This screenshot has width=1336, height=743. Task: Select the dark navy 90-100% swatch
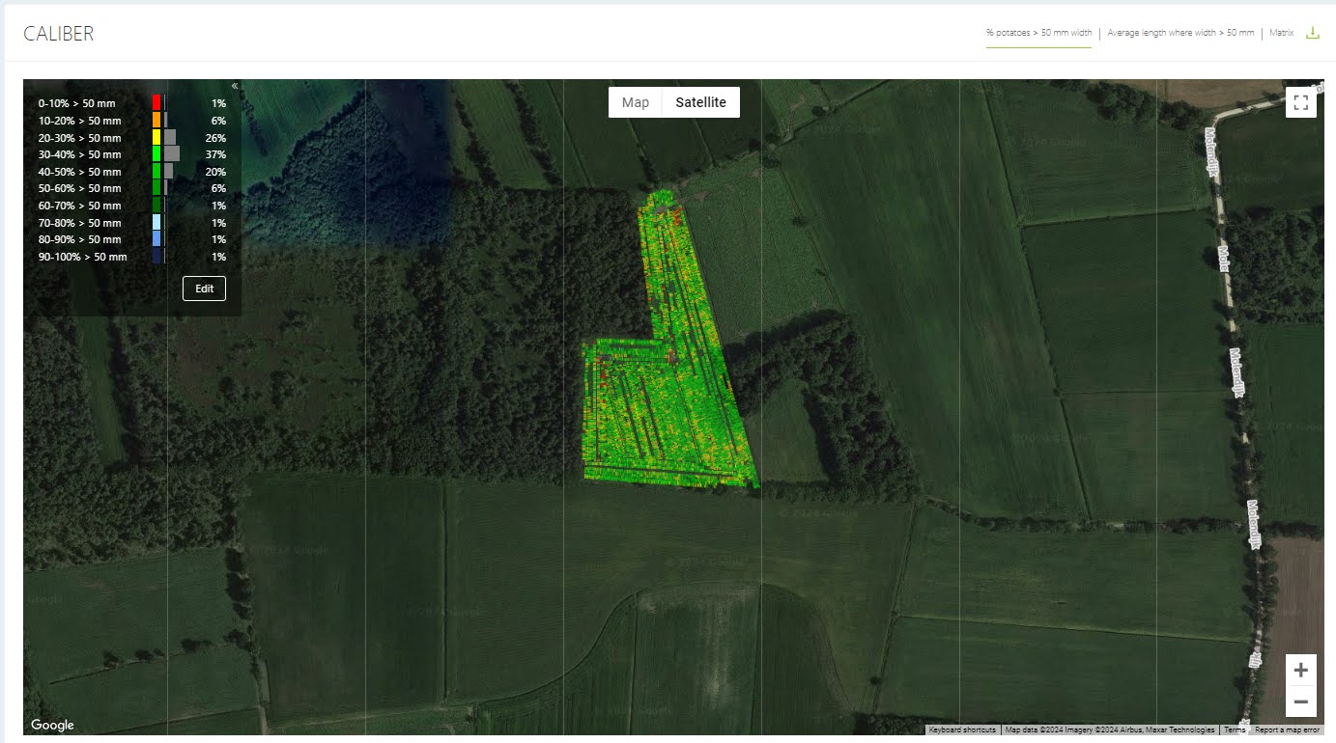click(156, 257)
